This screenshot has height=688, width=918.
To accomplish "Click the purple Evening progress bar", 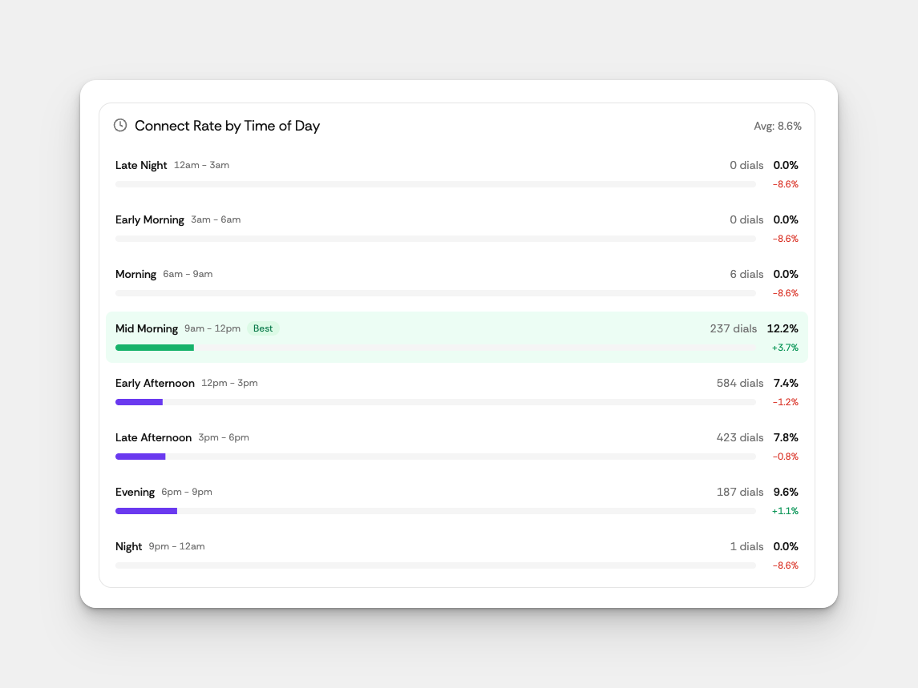I will point(146,511).
